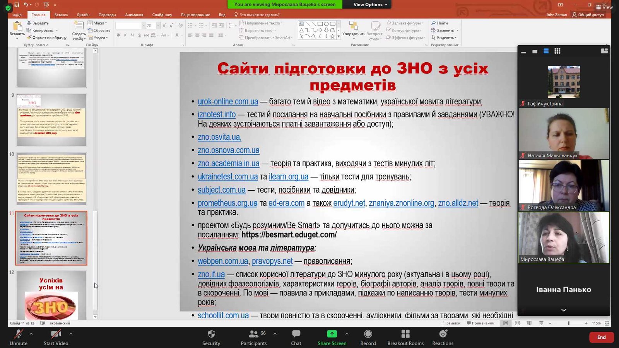
Task: Switch video panel to grid view
Action: point(557,51)
